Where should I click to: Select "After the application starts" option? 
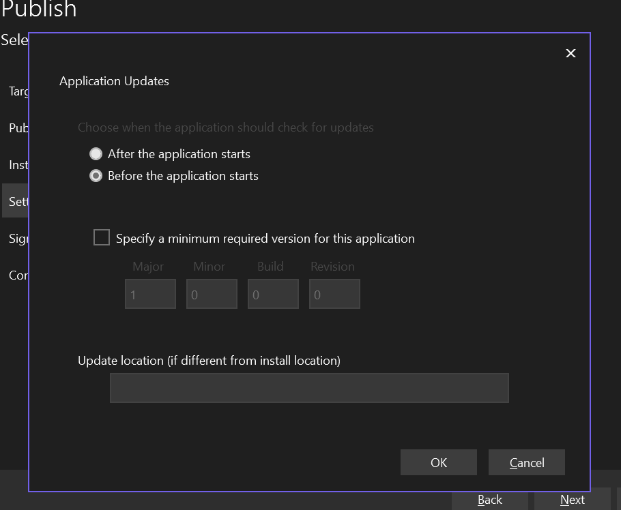[96, 153]
